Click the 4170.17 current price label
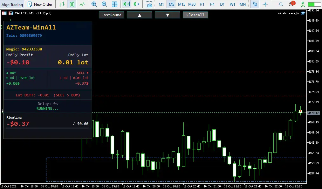This screenshot has width=322, height=189. click(314, 113)
